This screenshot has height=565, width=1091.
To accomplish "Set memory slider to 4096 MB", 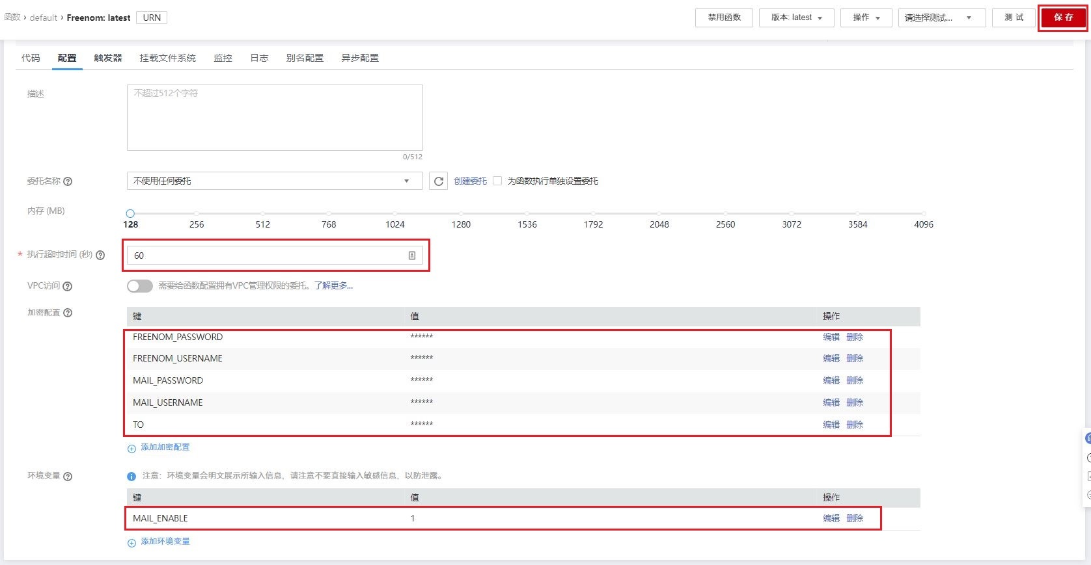I will tap(924, 213).
